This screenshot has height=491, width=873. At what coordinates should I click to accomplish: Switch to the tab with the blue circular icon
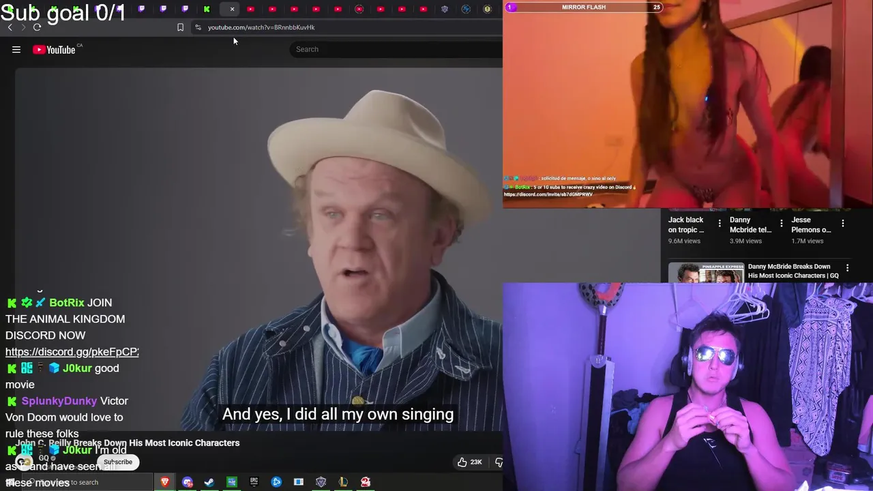coord(466,9)
